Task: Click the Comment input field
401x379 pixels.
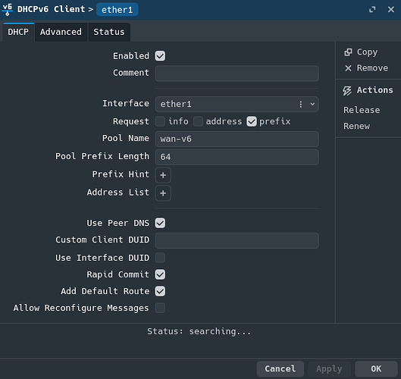Action: tap(237, 74)
